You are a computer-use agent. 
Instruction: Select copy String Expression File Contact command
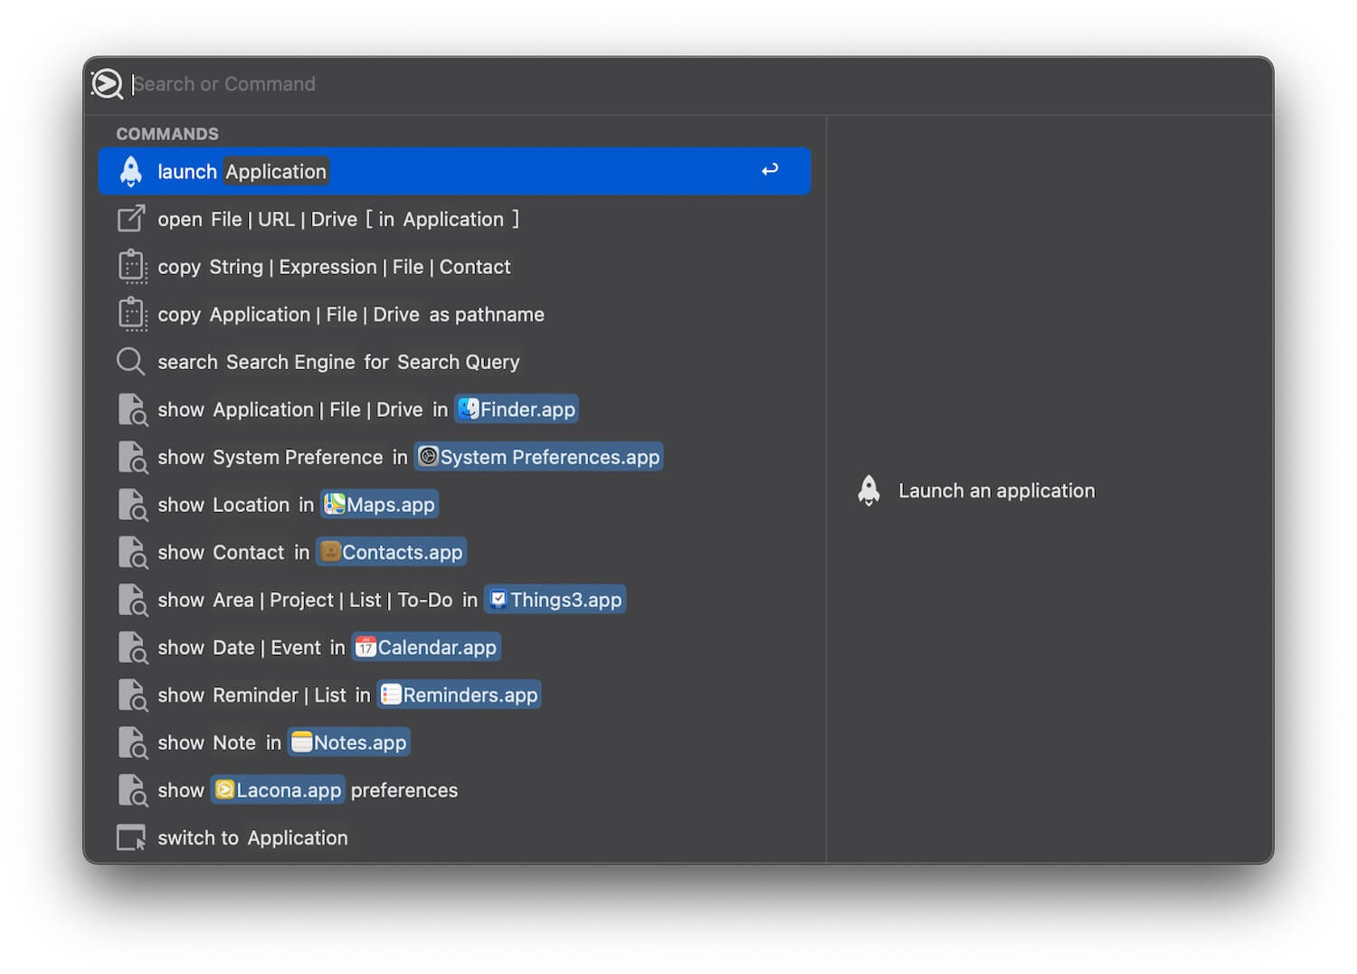click(x=334, y=268)
